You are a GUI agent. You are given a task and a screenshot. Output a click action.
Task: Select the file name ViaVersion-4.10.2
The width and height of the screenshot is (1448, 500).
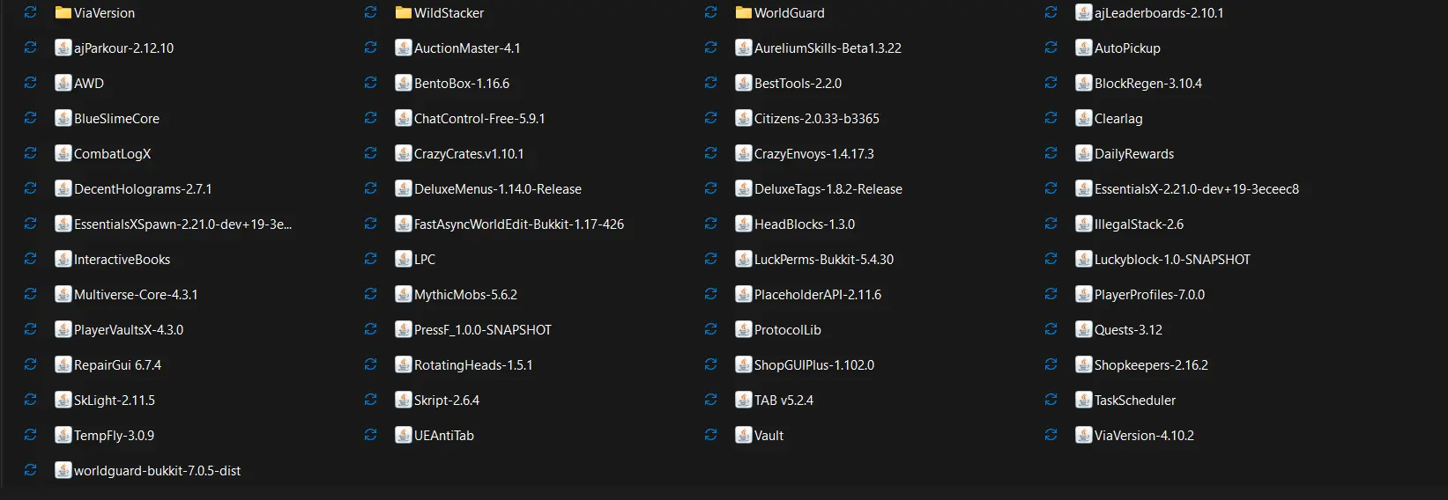pyautogui.click(x=1144, y=436)
